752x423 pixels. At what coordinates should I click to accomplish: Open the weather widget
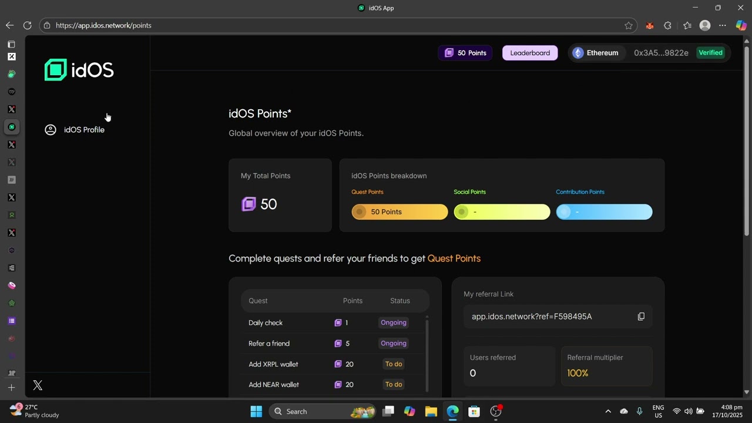(35, 411)
